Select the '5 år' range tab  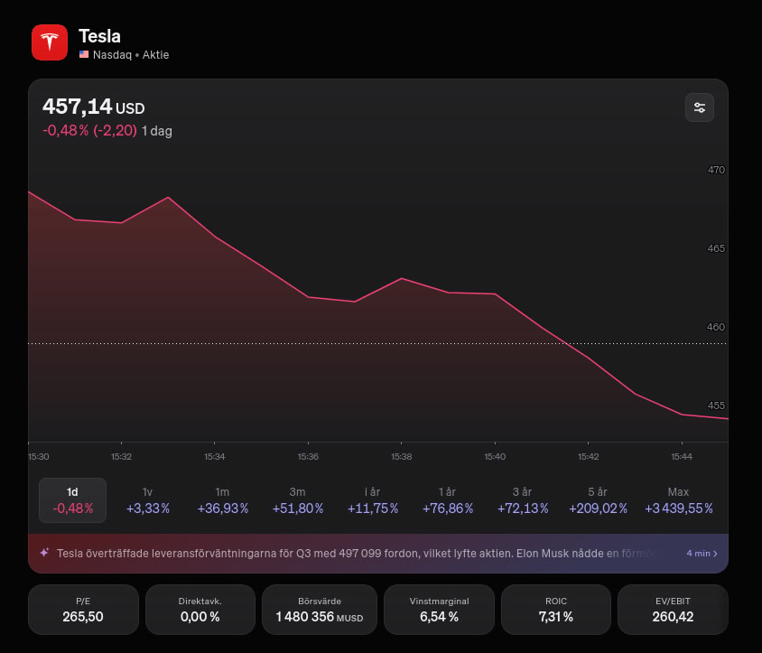[598, 500]
